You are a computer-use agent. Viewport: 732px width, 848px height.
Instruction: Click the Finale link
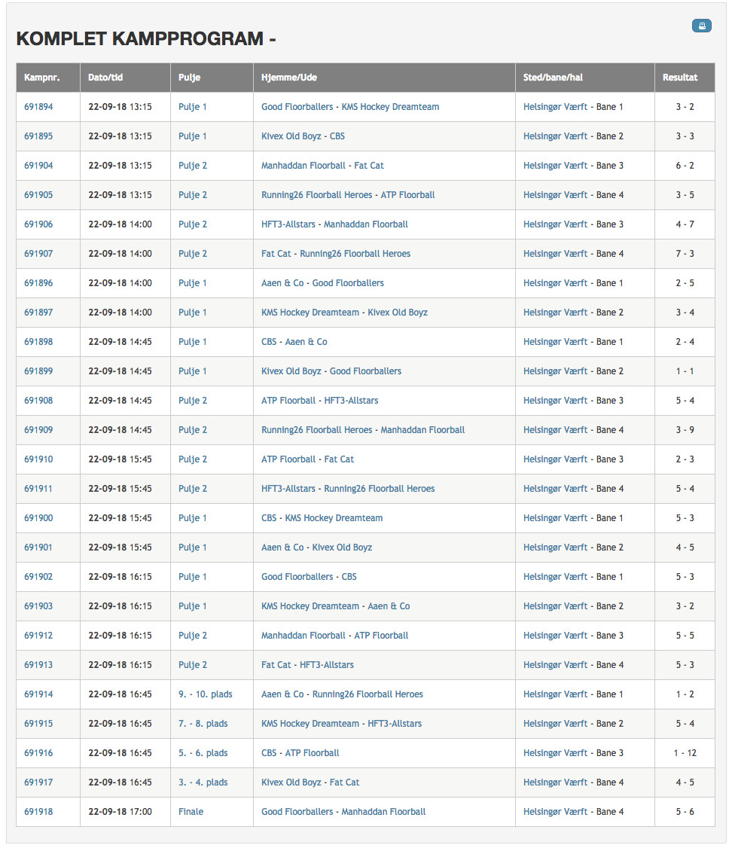[191, 812]
